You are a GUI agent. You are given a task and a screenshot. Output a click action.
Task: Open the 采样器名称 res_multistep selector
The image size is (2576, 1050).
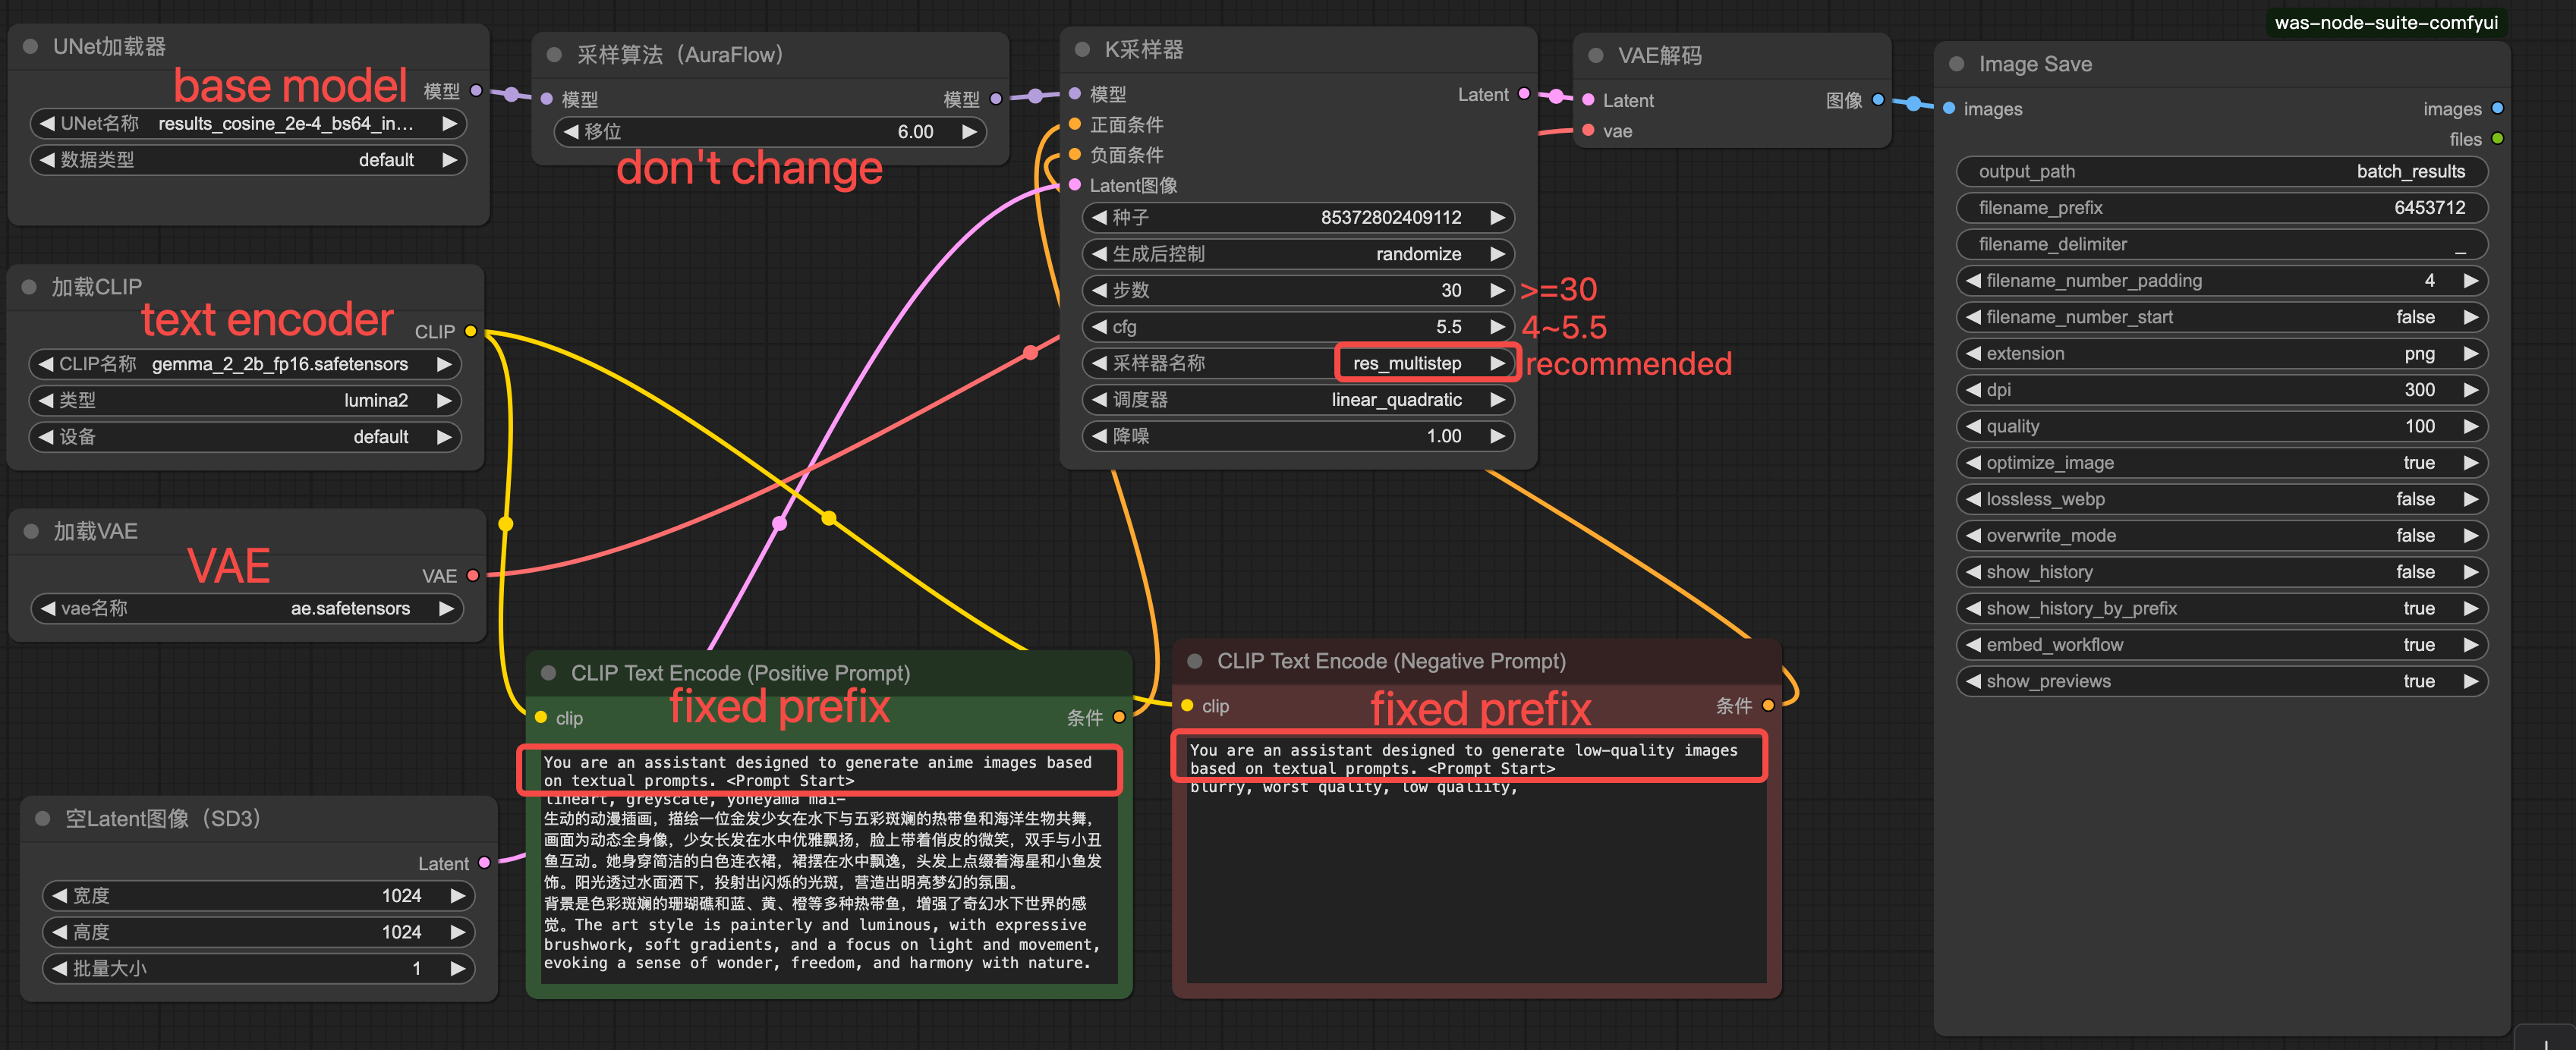click(x=1406, y=363)
